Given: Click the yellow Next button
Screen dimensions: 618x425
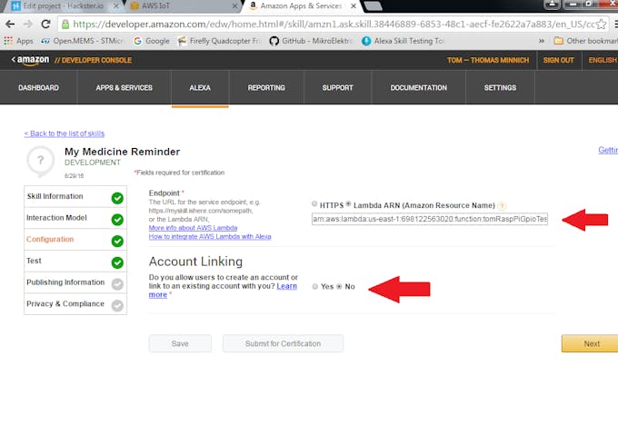Looking at the screenshot, I should coord(590,343).
